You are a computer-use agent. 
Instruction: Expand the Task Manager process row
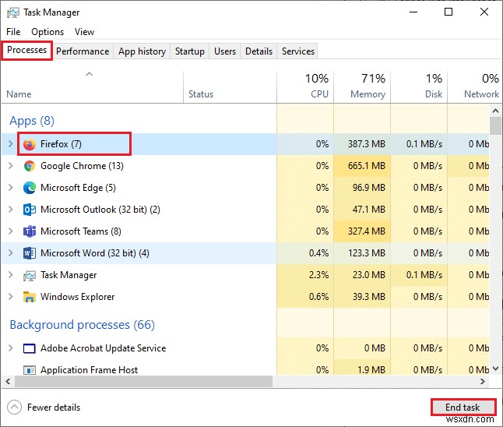tap(11, 275)
